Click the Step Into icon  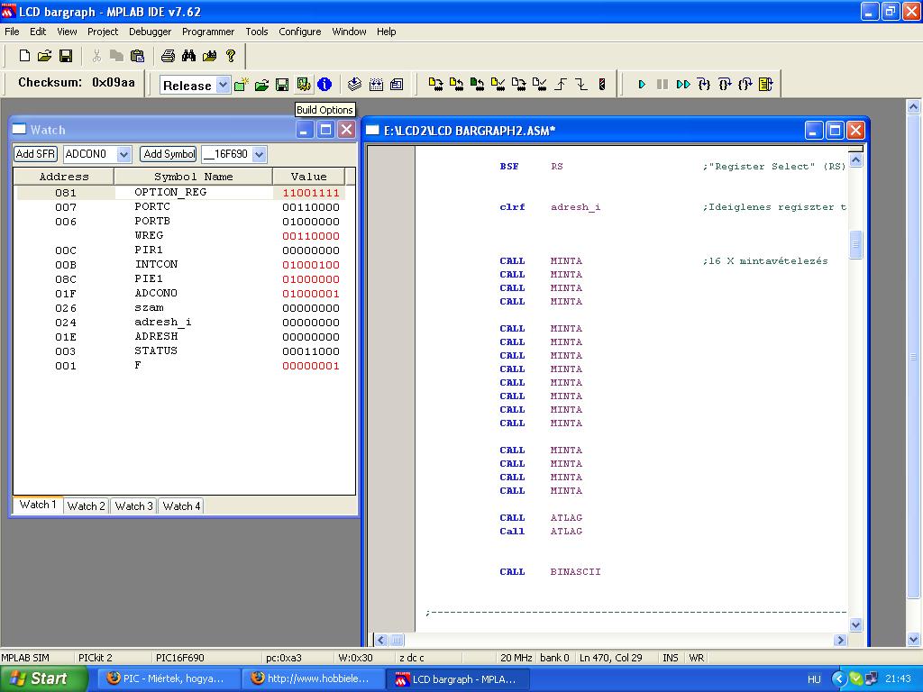pyautogui.click(x=704, y=85)
